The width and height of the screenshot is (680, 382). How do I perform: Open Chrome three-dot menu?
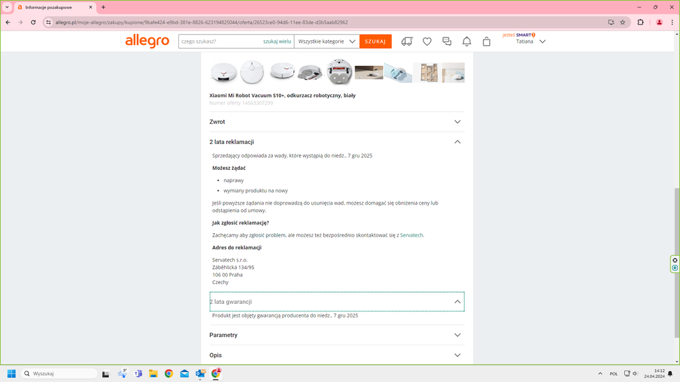[673, 22]
